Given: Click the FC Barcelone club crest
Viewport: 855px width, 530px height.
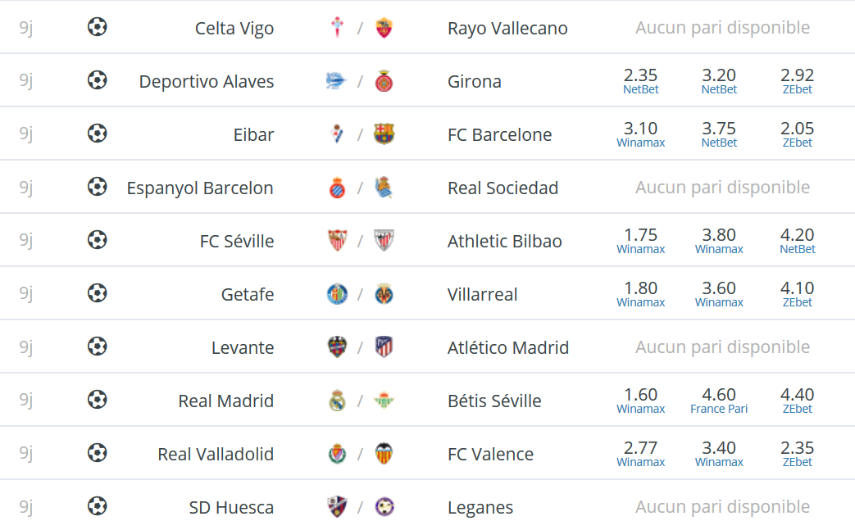Looking at the screenshot, I should pos(384,134).
